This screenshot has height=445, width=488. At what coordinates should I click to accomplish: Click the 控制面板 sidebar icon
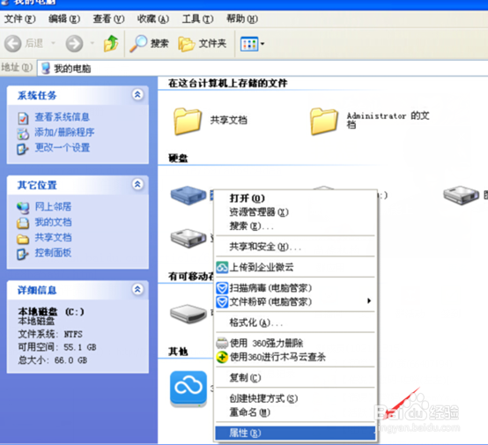(x=23, y=254)
